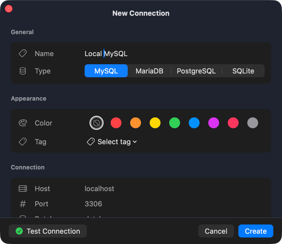Switch the connection type to SQLite

coord(243,71)
